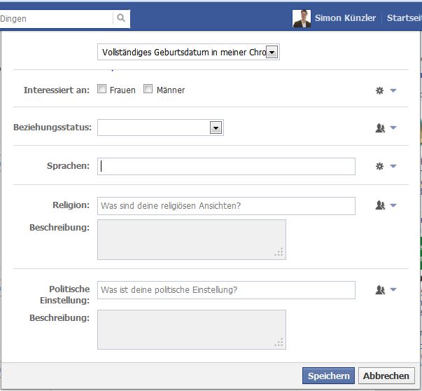Open Simon Künzler profile link
This screenshot has width=422, height=391.
(345, 18)
